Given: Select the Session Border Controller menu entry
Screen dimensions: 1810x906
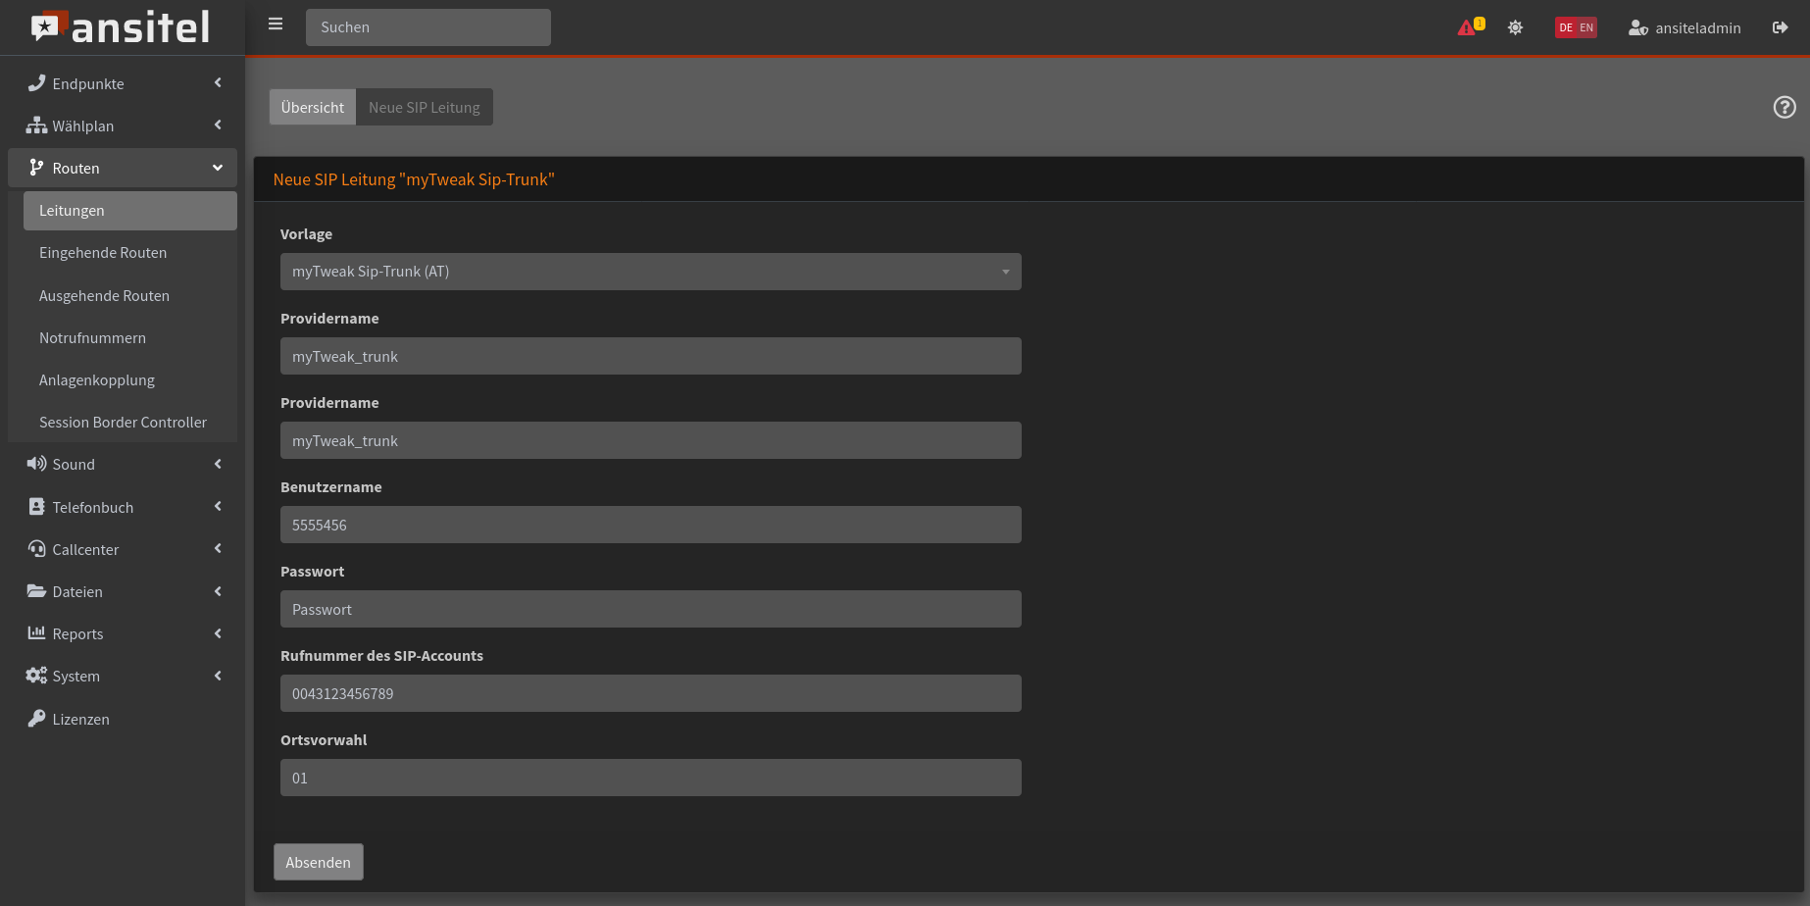Looking at the screenshot, I should coord(123,422).
